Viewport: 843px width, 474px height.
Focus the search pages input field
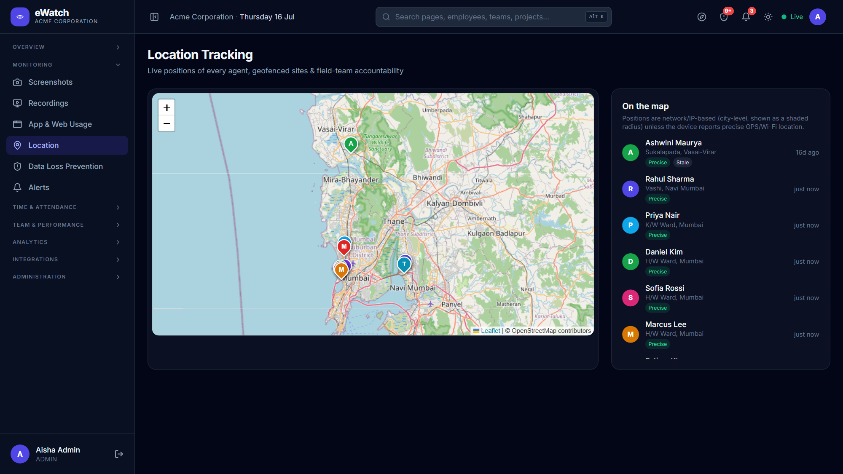(493, 17)
